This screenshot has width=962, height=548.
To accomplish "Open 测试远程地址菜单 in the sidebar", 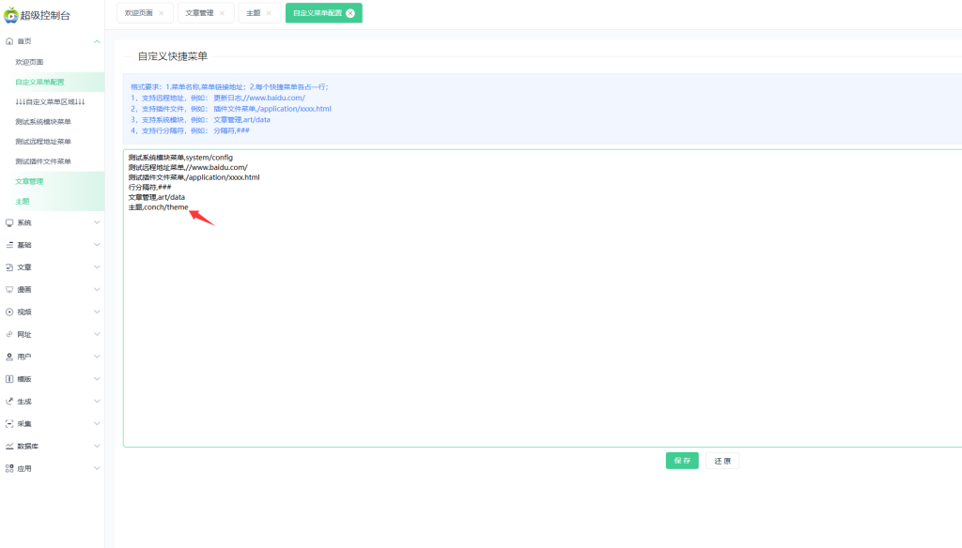I will click(43, 142).
